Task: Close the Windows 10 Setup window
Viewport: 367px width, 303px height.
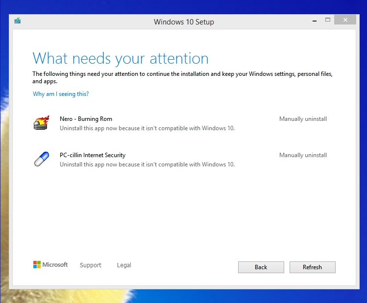Action: 345,20
